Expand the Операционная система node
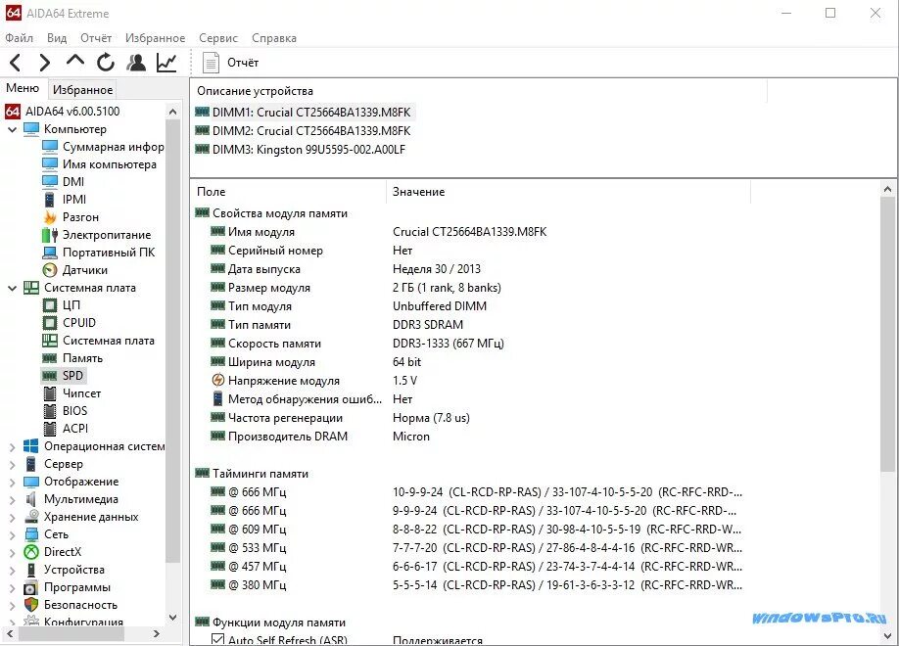Screen dimensions: 899x646 12,447
